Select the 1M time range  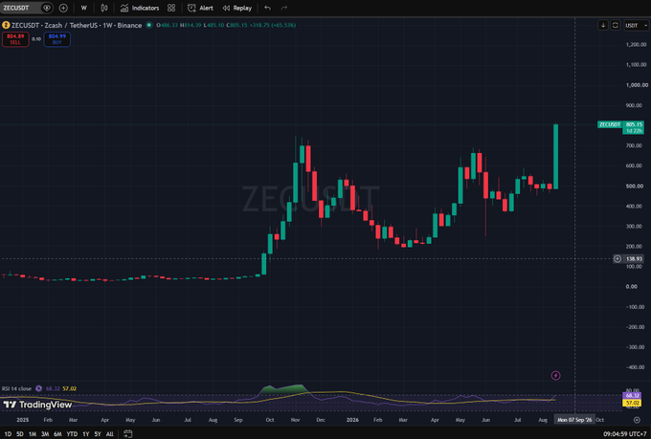[x=33, y=434]
